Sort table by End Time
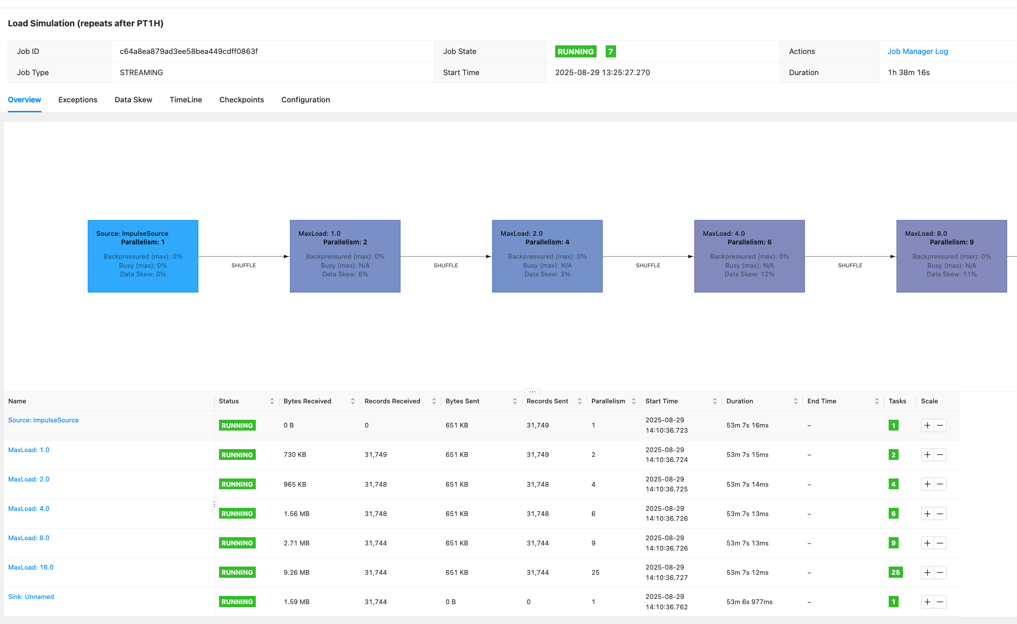Viewport: 1017px width, 624px height. click(877, 401)
